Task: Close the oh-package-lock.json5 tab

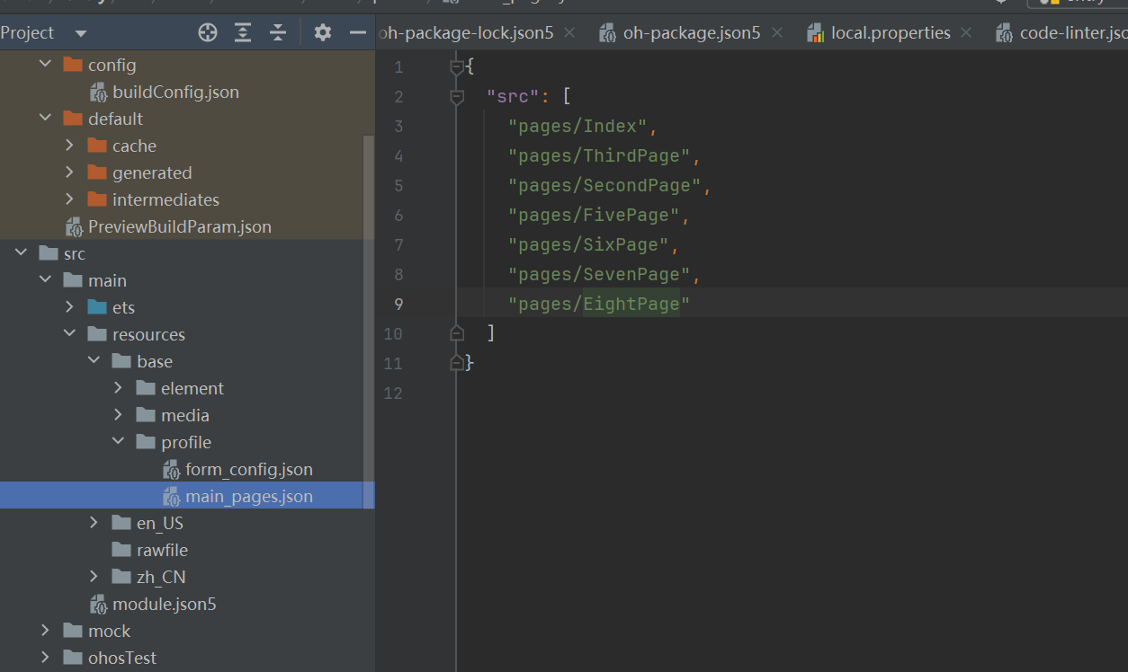Action: point(569,33)
